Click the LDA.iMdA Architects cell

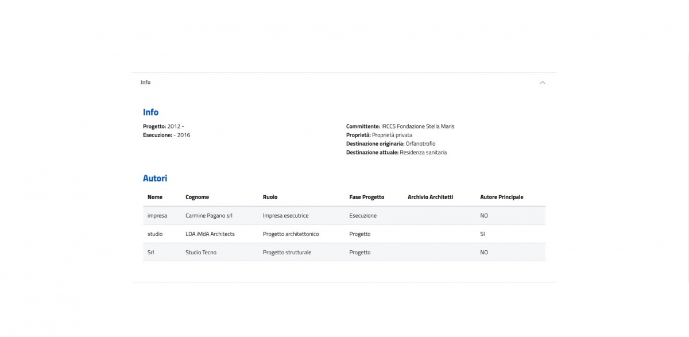coord(210,234)
